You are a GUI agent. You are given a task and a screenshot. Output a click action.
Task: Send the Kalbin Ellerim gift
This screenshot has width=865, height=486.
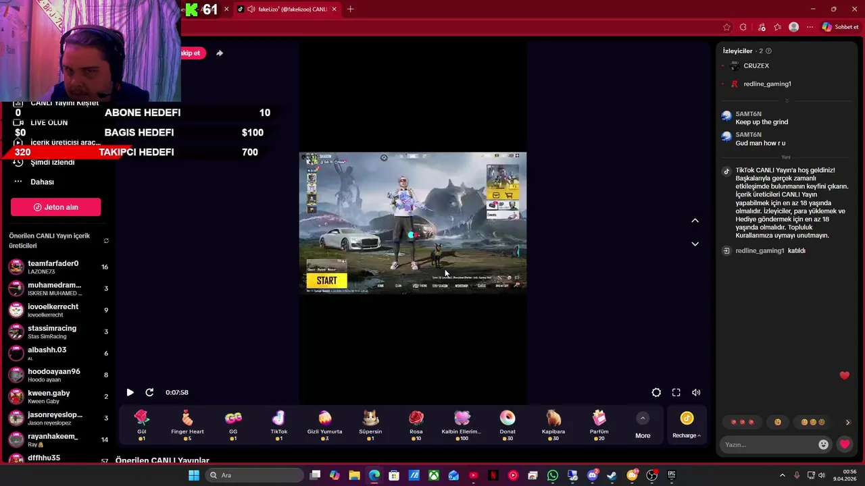point(462,425)
